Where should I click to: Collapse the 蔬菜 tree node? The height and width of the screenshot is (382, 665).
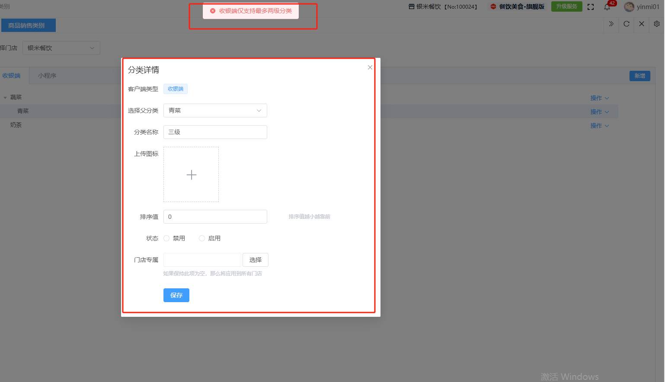5,98
